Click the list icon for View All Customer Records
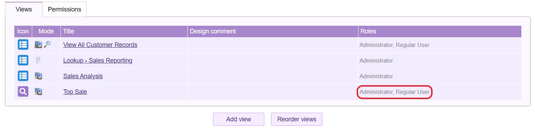The height and width of the screenshot is (129, 535). [x=23, y=45]
